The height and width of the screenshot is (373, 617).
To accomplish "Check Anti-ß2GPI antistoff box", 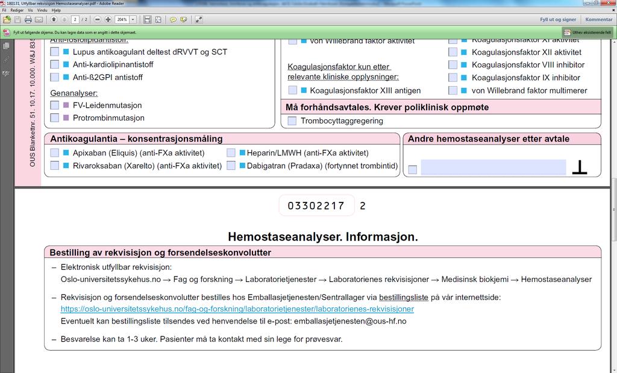I will click(x=55, y=77).
